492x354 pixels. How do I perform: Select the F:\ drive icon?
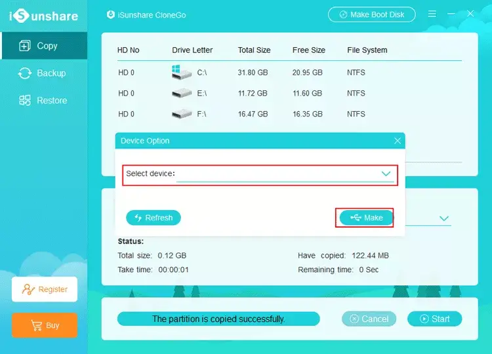coord(182,114)
